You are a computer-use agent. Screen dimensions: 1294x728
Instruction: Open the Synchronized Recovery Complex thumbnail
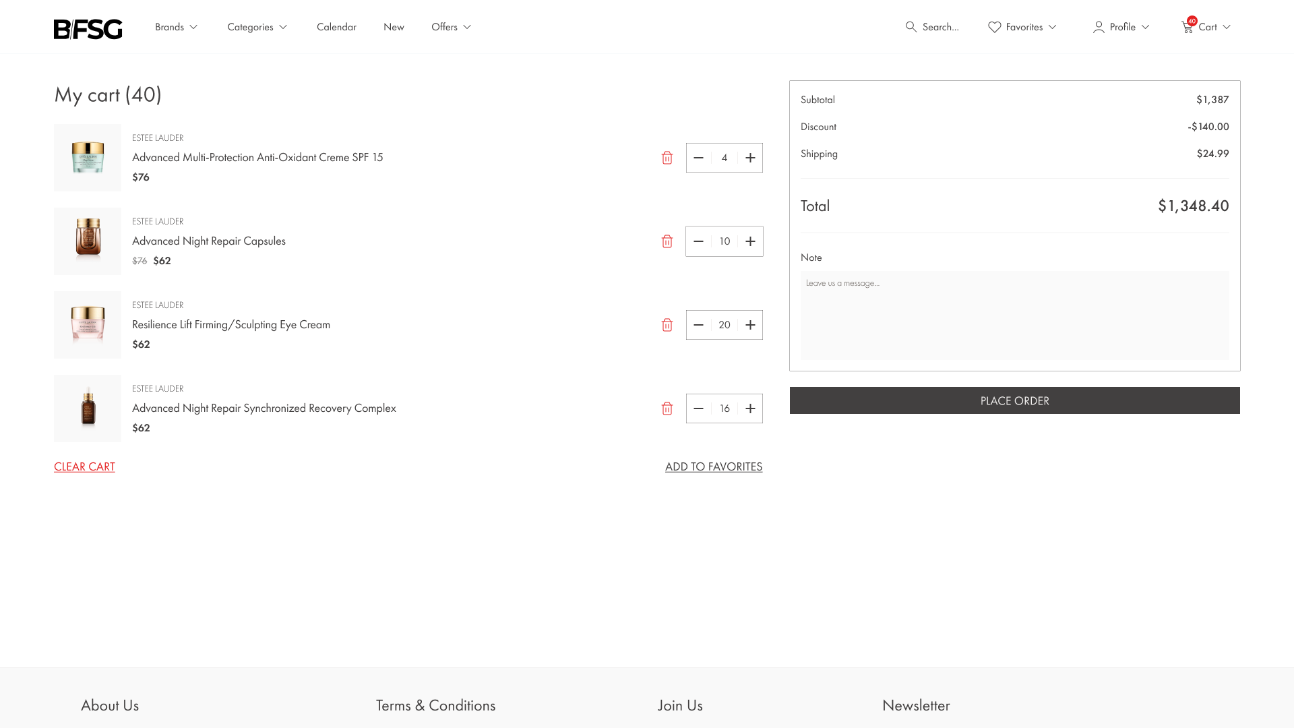click(x=88, y=408)
